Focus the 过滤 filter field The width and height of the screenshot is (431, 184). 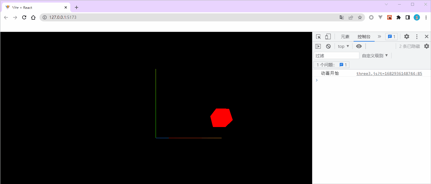[337, 56]
